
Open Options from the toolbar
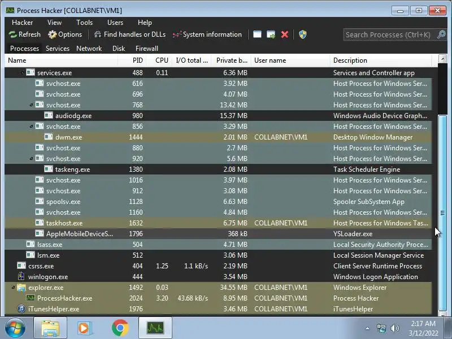pyautogui.click(x=65, y=34)
